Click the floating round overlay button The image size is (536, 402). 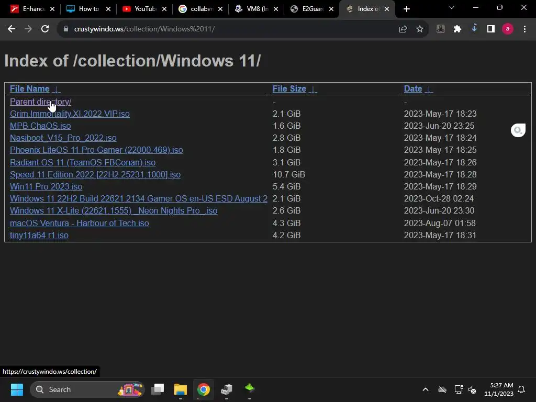518,130
